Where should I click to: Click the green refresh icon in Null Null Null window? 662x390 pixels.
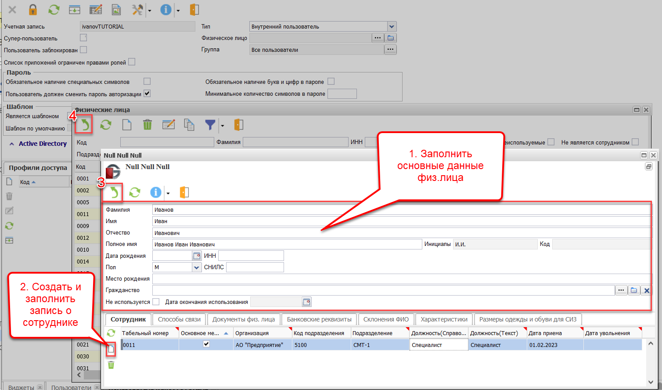coord(135,192)
